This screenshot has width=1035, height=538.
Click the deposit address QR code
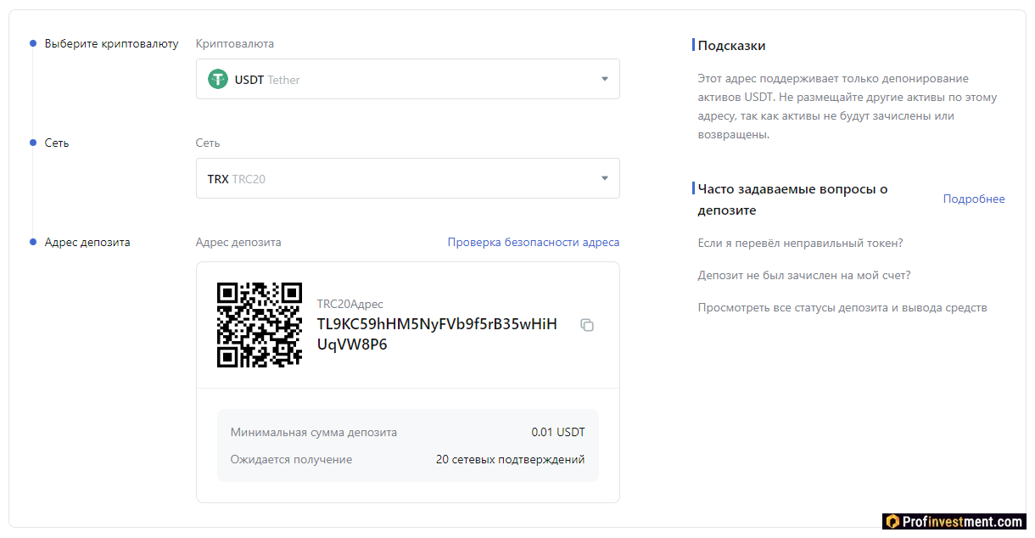point(260,325)
